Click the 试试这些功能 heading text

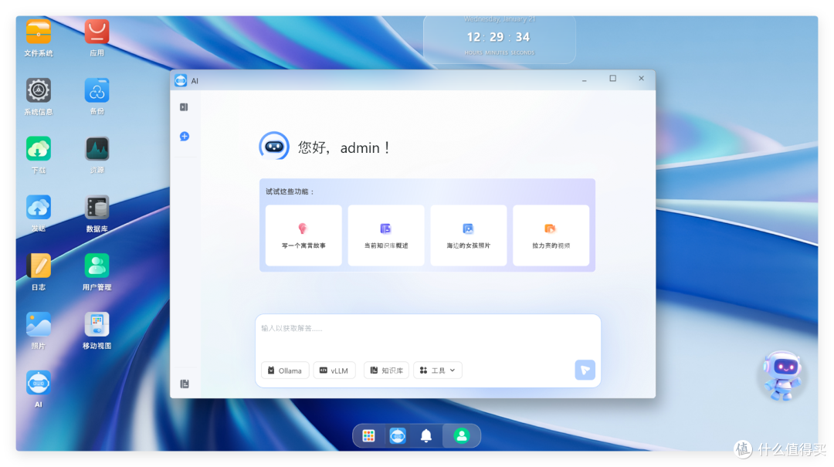(x=290, y=191)
